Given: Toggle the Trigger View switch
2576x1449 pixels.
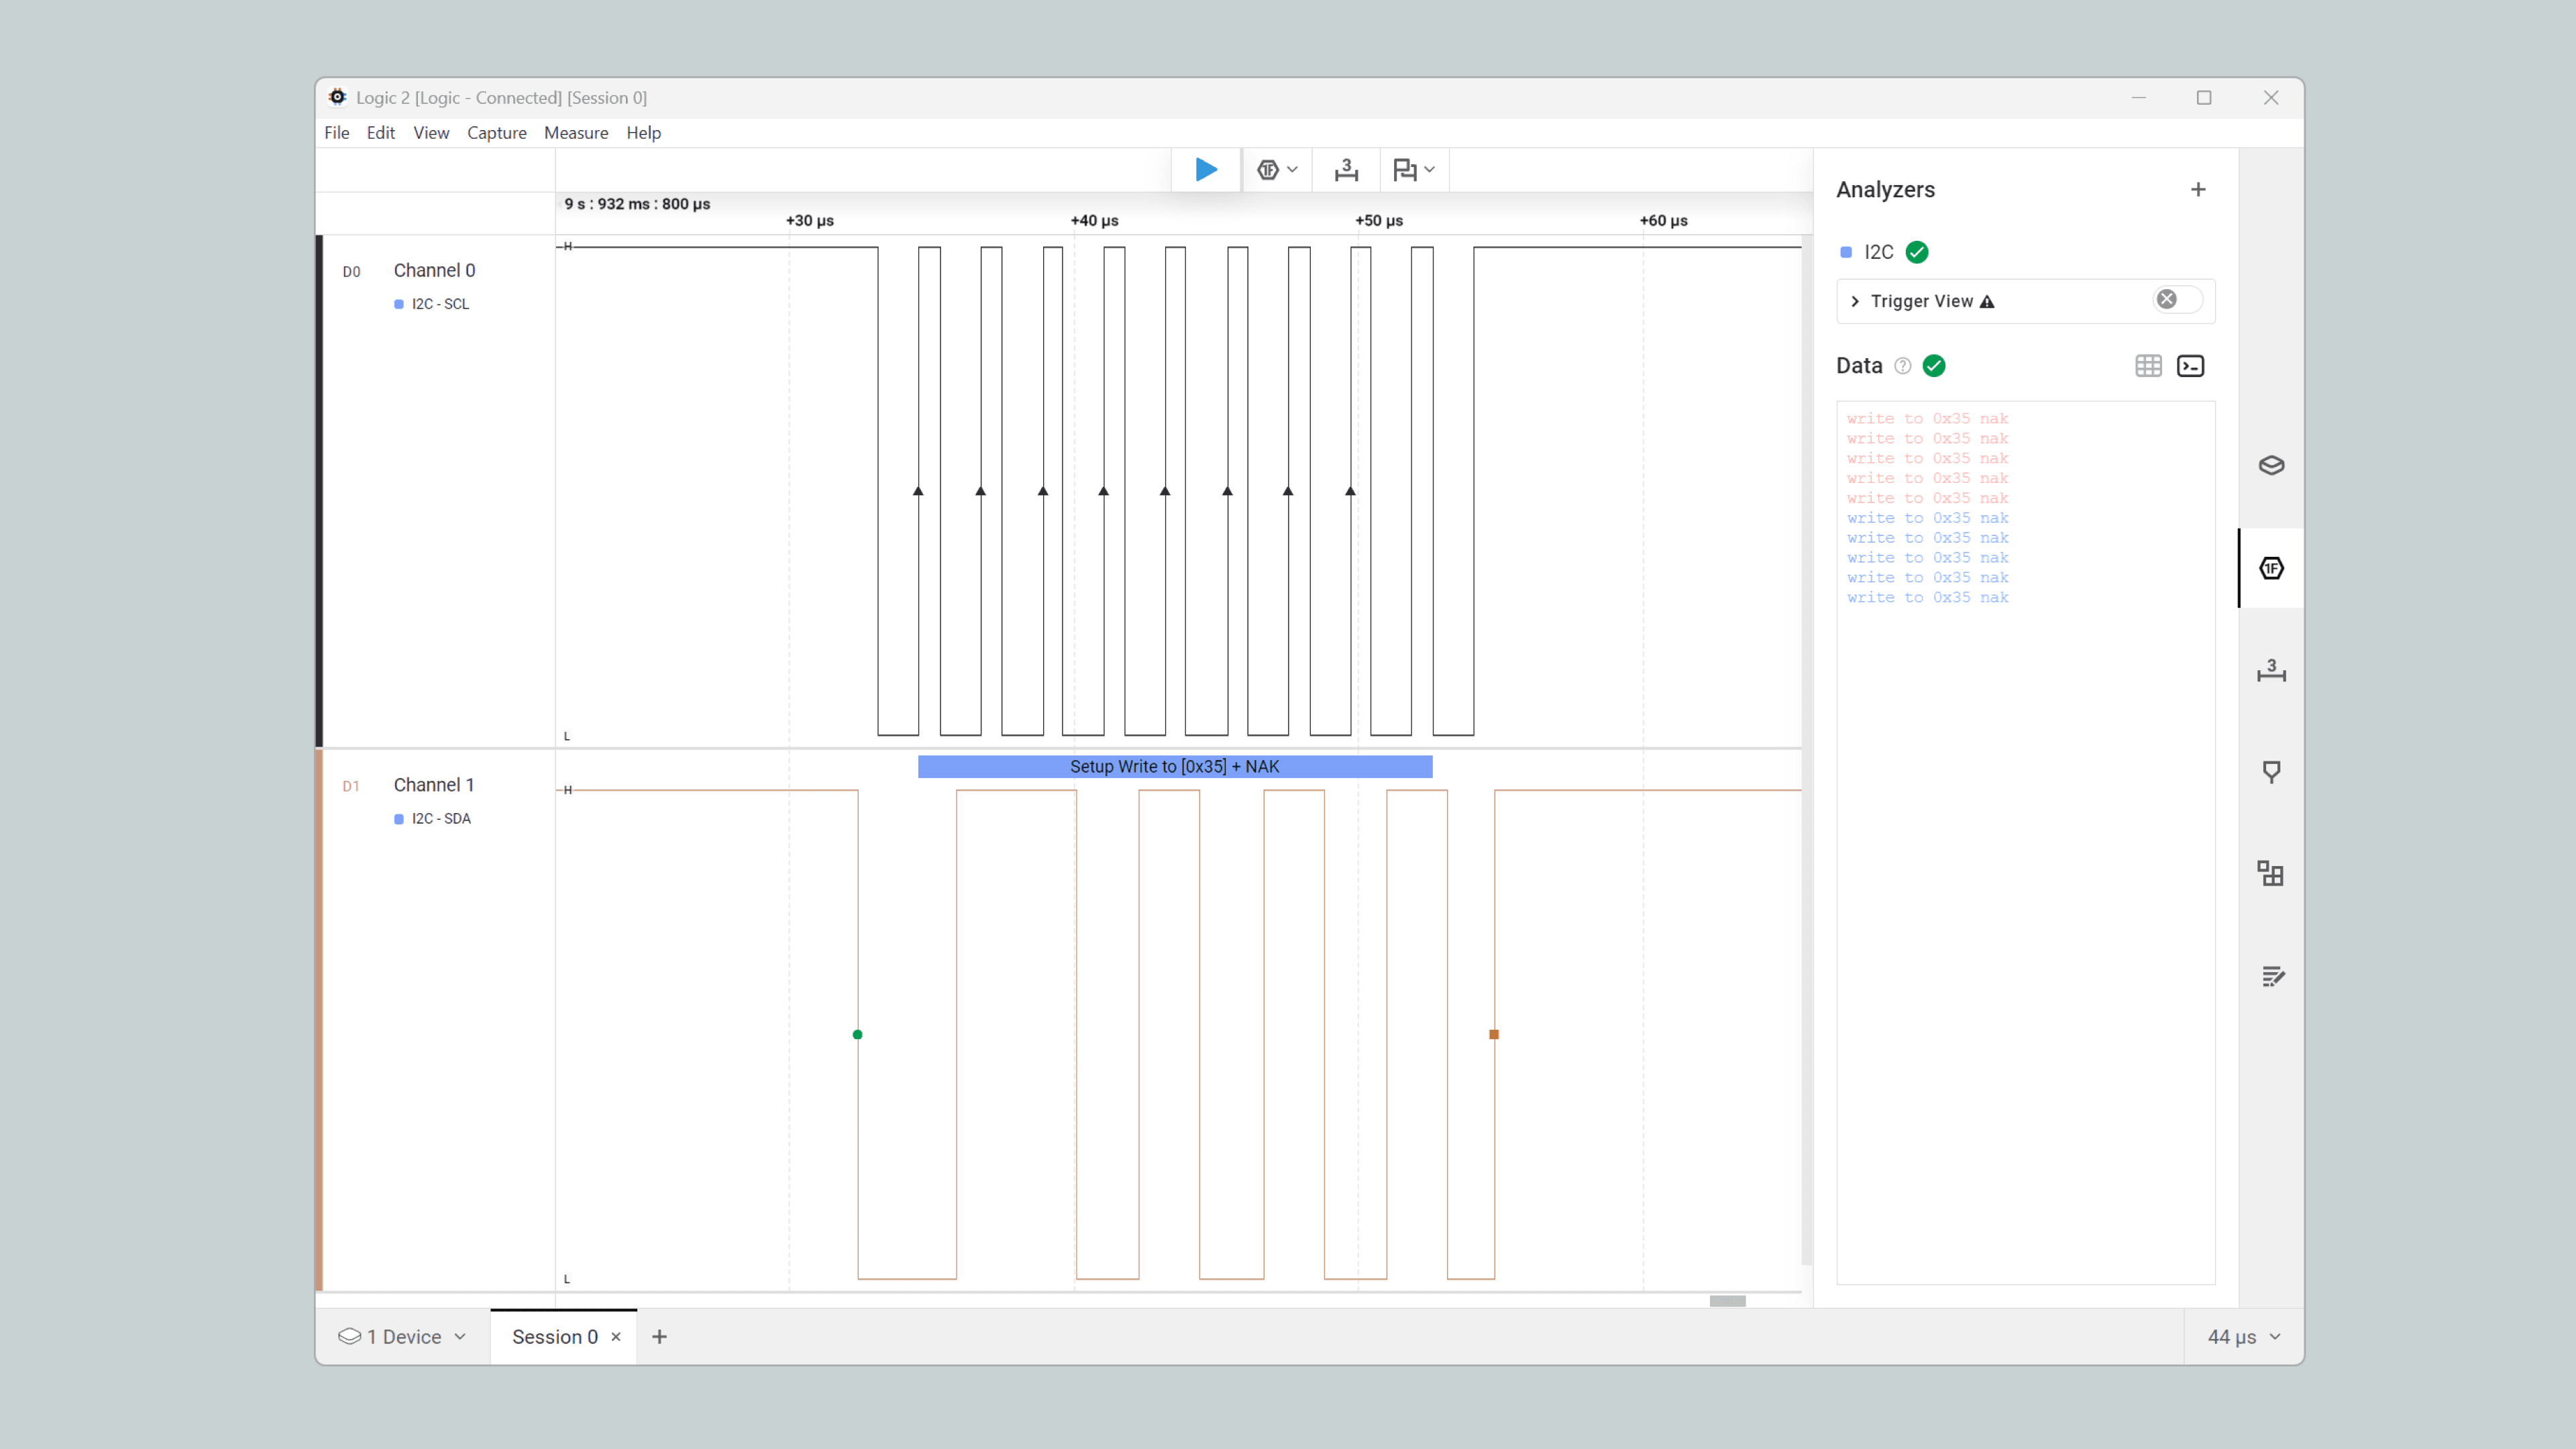Looking at the screenshot, I should point(2177,300).
